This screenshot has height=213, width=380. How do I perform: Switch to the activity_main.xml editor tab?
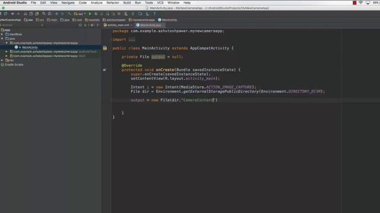click(x=118, y=25)
